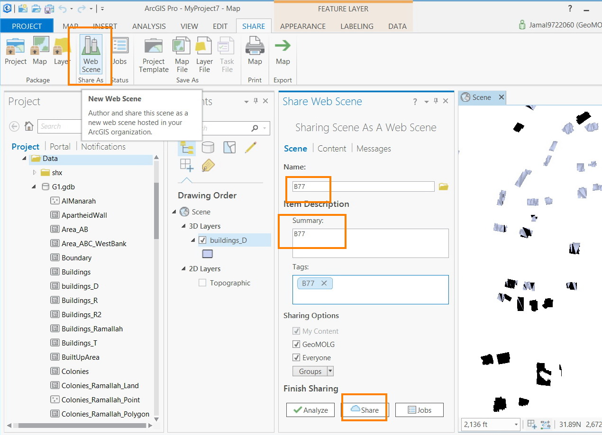Screen dimensions: 602x435
Task: Click the Layer package icon
Action: (62, 51)
